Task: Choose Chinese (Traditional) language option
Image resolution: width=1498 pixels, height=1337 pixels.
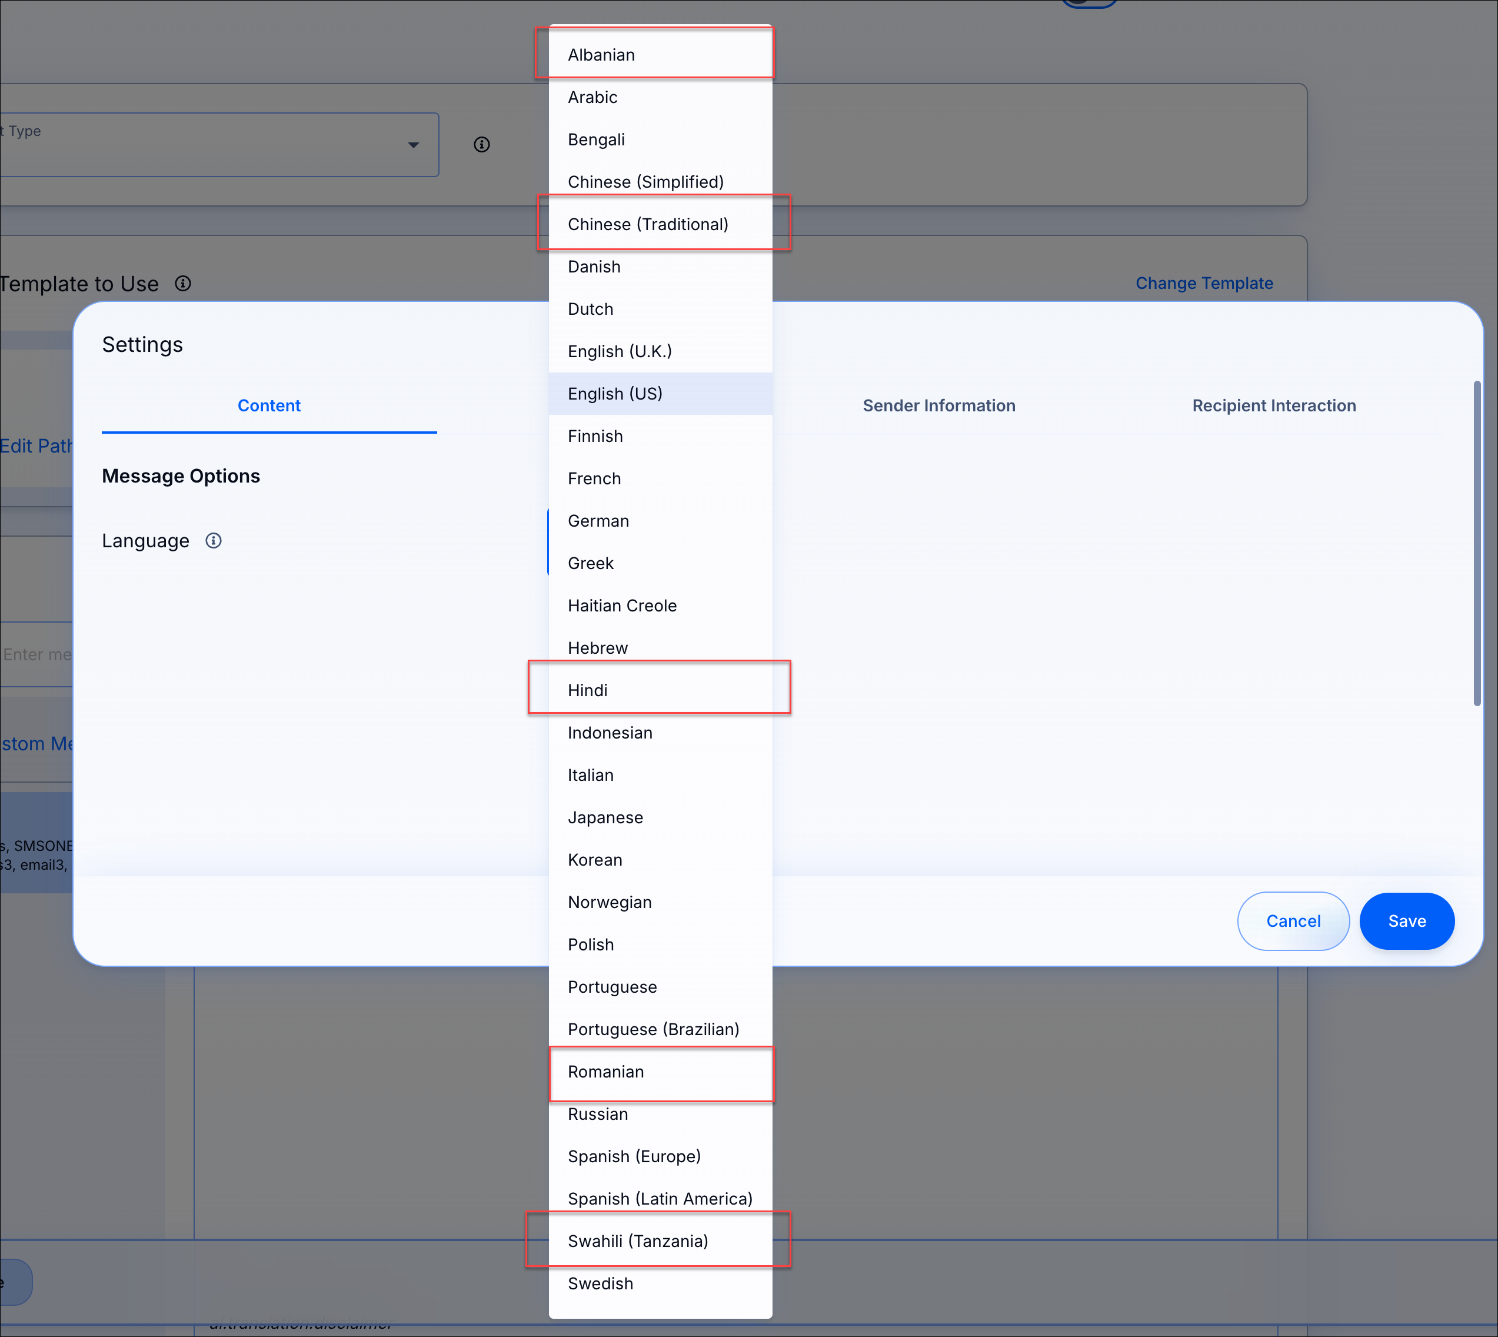Action: (x=648, y=224)
